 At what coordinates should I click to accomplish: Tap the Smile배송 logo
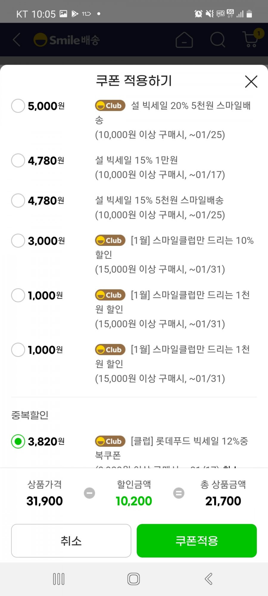tap(66, 40)
